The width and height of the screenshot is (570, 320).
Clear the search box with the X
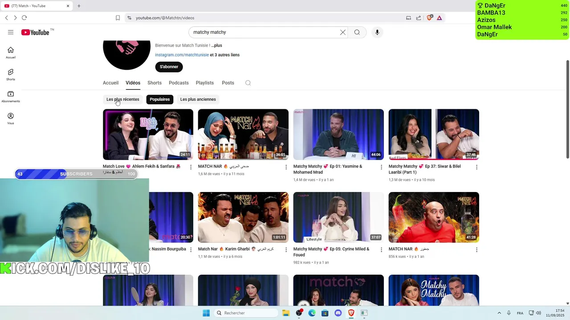(343, 32)
